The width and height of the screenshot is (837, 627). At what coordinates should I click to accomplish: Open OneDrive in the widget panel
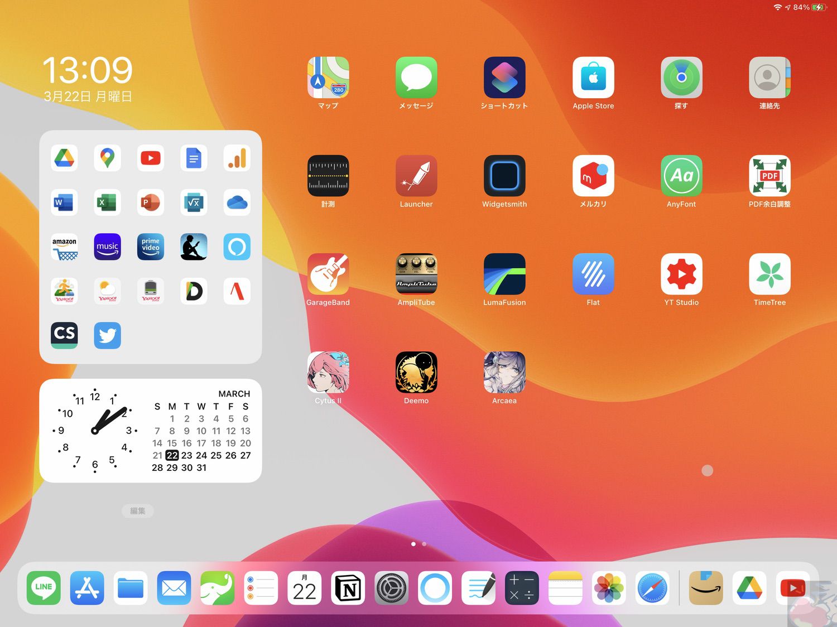pyautogui.click(x=237, y=202)
